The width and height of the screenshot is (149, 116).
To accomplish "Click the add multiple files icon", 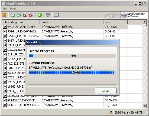I will [x=19, y=15].
